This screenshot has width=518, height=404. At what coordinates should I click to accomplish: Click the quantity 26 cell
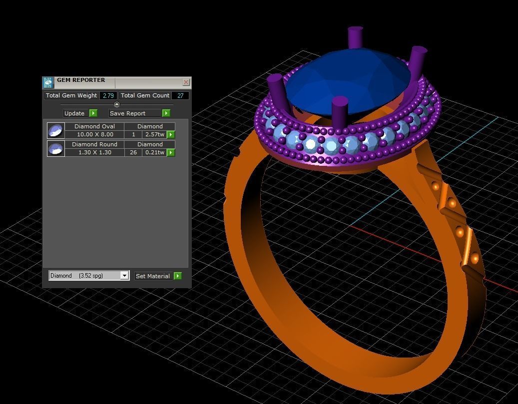coord(133,152)
